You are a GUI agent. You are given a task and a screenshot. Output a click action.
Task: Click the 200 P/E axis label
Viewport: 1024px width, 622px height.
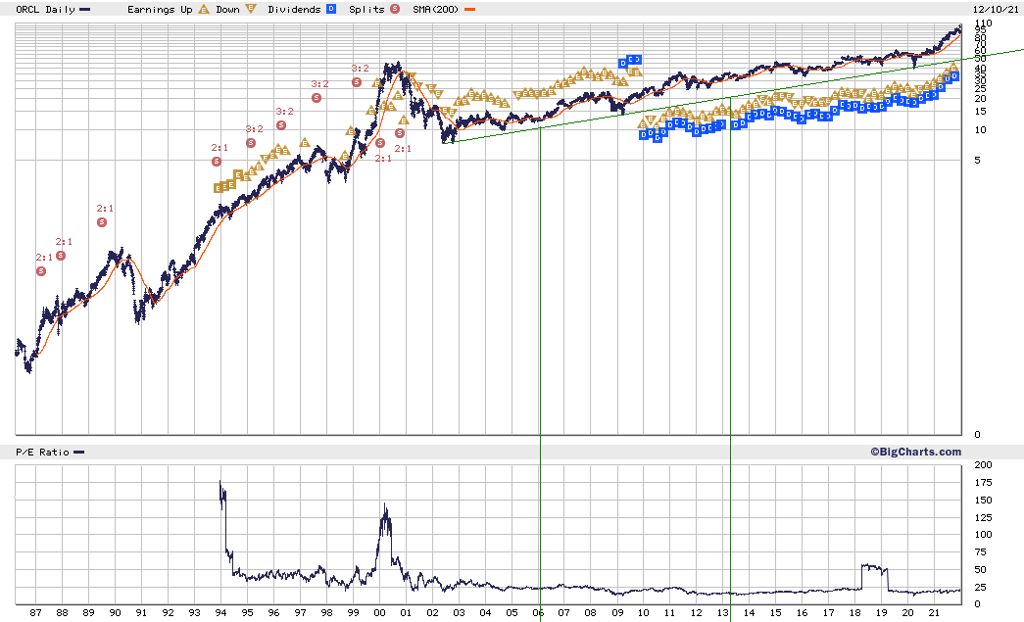click(983, 464)
